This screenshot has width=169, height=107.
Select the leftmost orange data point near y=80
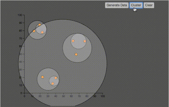click(x=34, y=31)
